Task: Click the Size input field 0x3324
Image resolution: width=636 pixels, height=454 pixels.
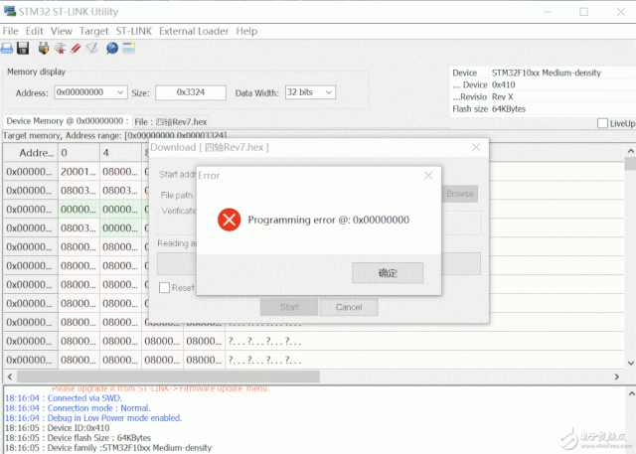Action: [x=191, y=92]
